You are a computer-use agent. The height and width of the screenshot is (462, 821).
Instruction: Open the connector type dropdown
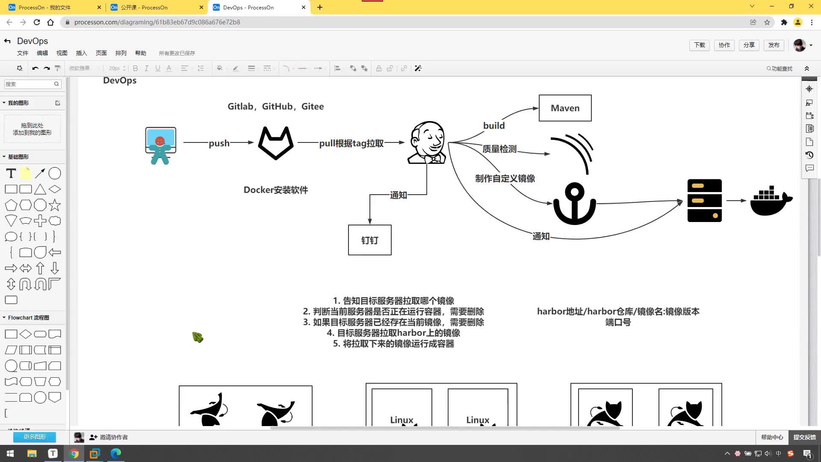tap(287, 68)
